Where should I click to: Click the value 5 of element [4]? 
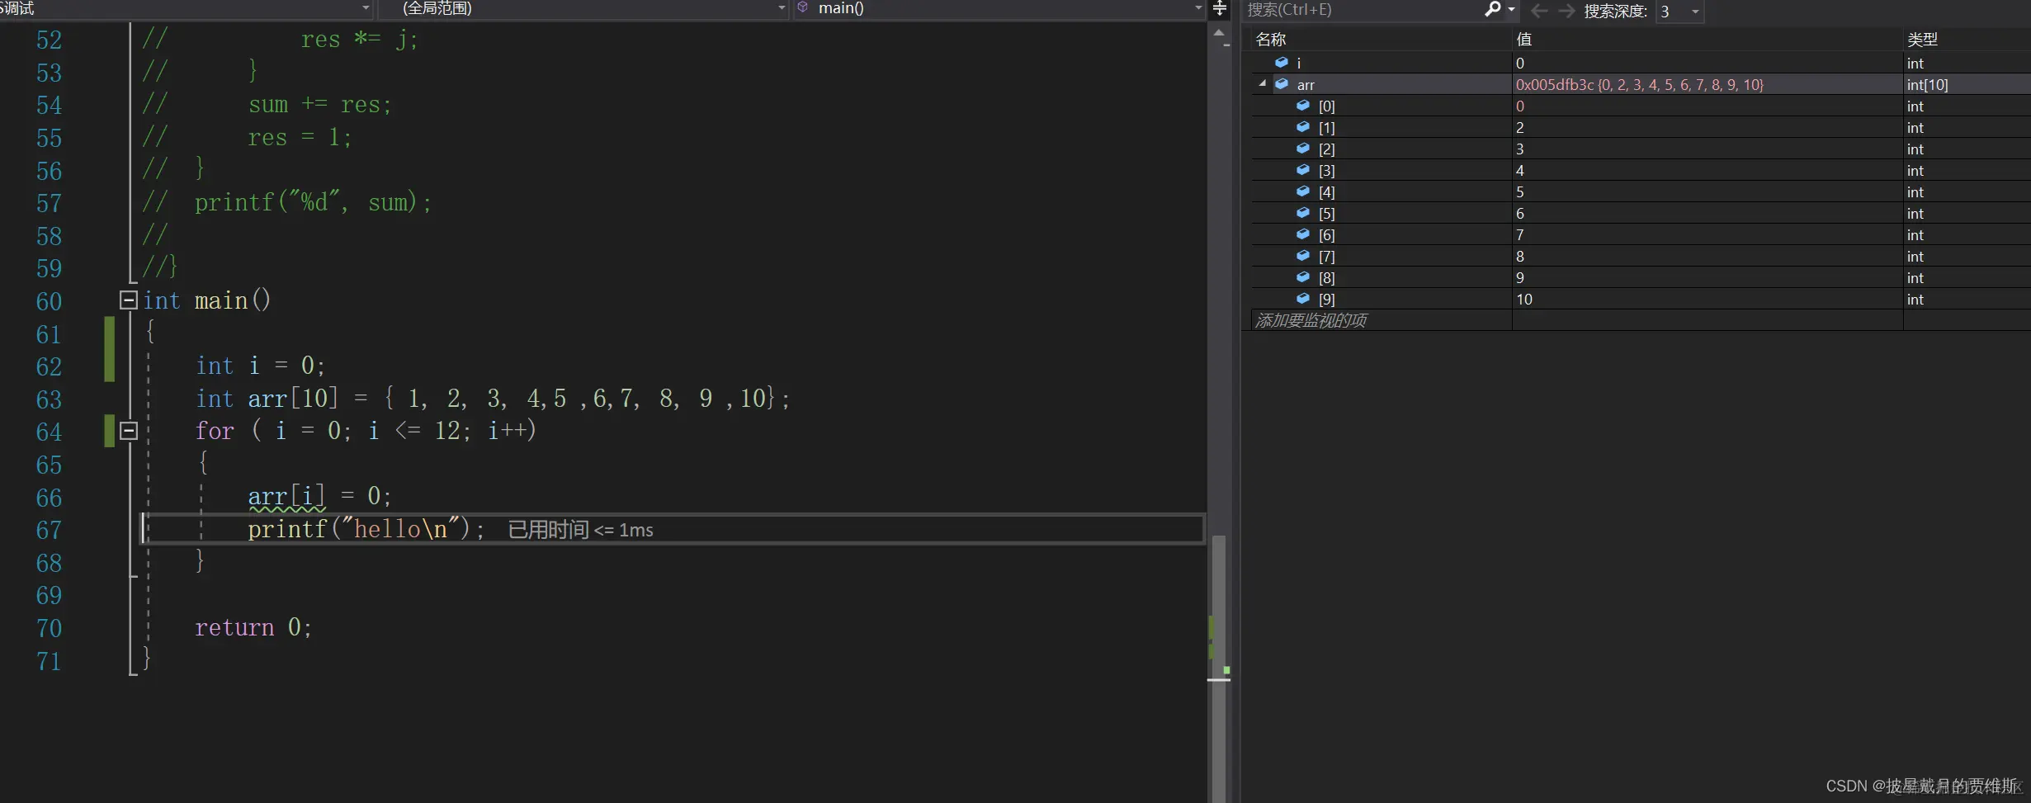(x=1520, y=191)
